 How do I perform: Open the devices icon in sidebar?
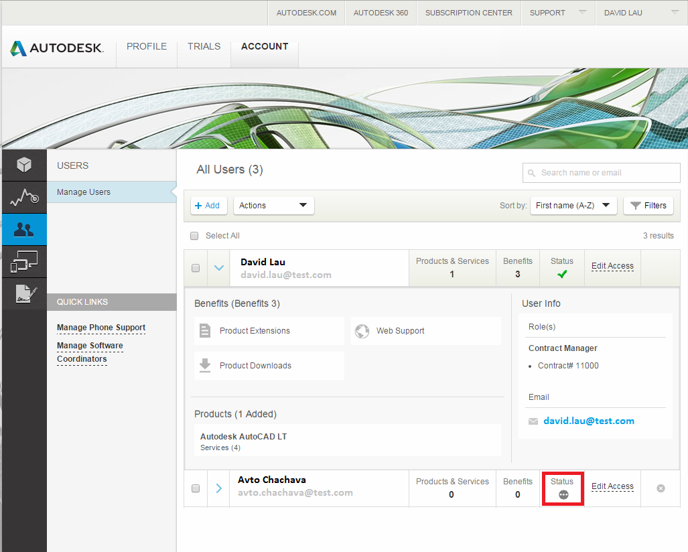(x=24, y=261)
